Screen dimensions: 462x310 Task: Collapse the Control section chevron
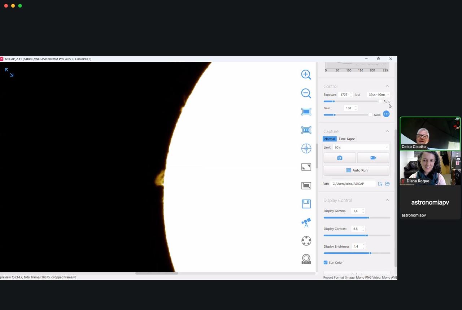[387, 86]
